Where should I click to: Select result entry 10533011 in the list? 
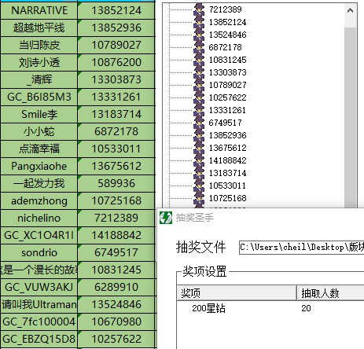[227, 186]
